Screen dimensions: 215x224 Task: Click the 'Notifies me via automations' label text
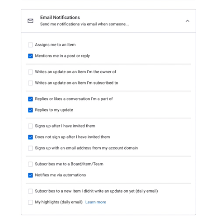click(60, 175)
